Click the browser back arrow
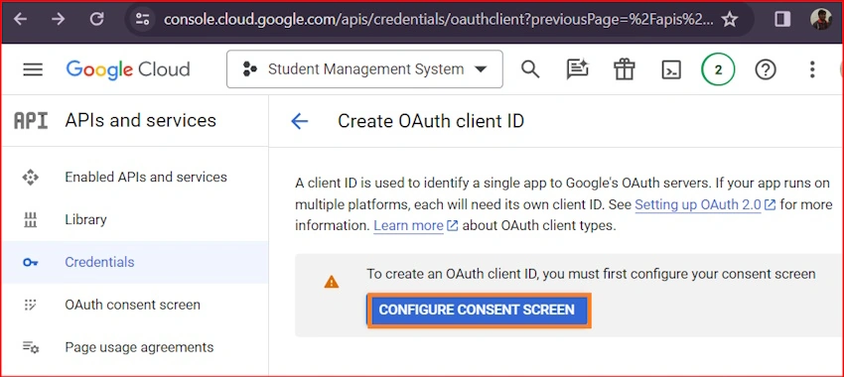 pos(20,20)
